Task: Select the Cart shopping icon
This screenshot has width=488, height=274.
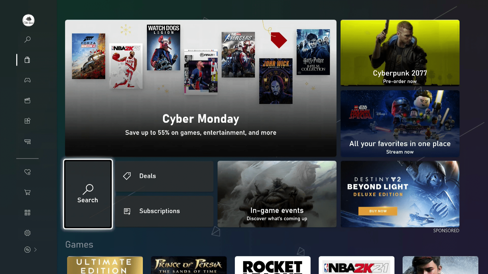Action: coord(27,192)
